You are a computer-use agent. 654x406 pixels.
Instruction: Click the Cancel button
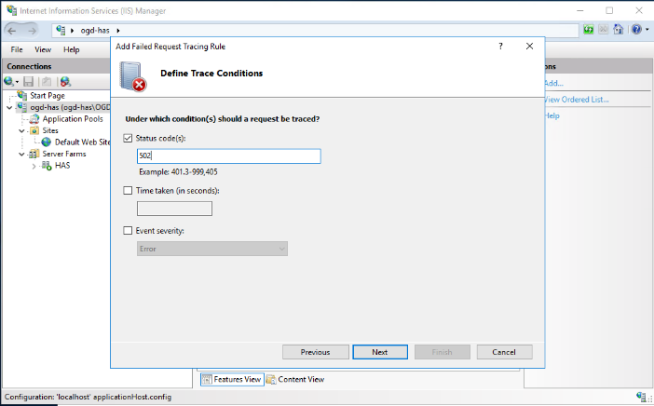pyautogui.click(x=504, y=352)
